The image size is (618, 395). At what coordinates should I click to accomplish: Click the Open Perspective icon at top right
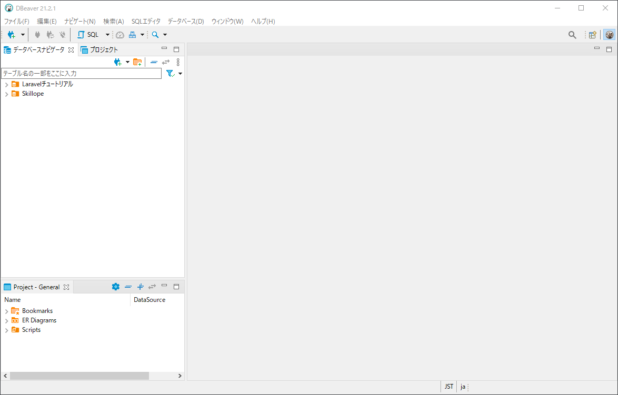click(592, 35)
